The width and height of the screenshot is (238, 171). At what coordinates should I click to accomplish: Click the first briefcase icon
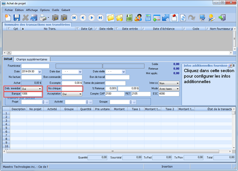55,18
